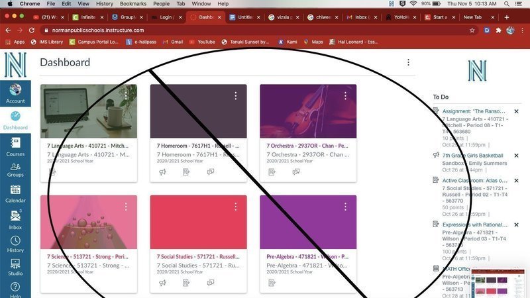Open Pre-Algebra card options menu
530x298 pixels.
coord(345,207)
